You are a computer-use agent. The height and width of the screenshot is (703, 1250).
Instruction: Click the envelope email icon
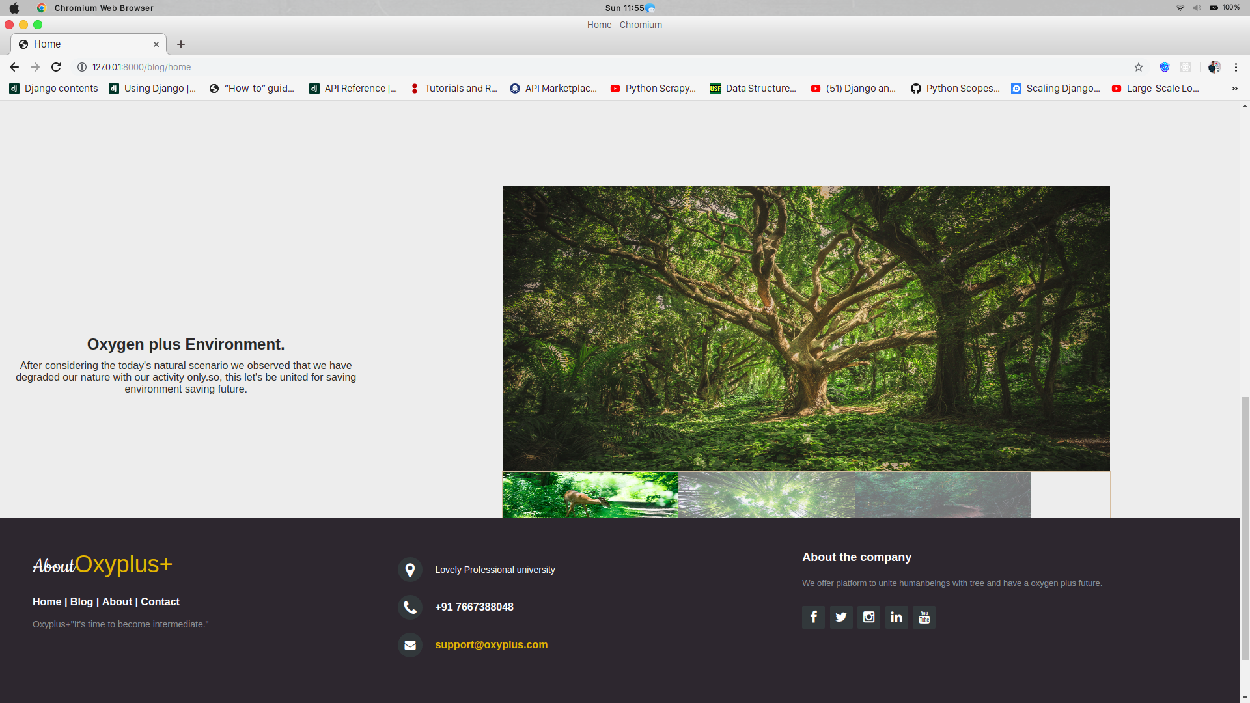[x=410, y=645]
